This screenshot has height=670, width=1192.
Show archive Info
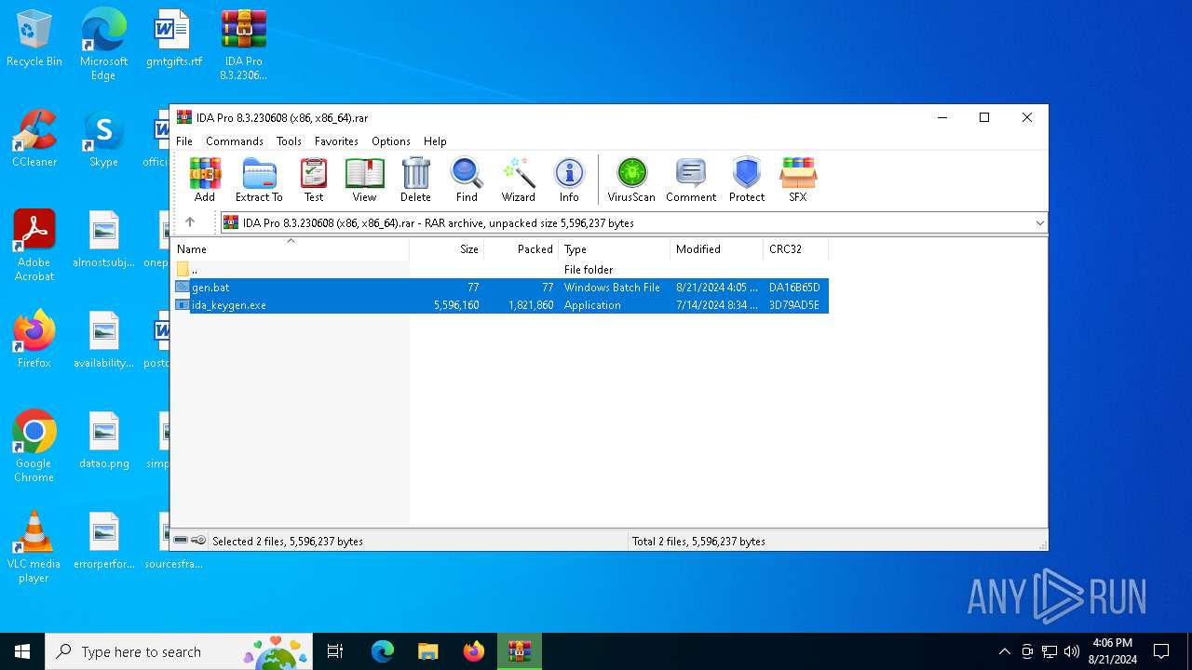(x=569, y=180)
